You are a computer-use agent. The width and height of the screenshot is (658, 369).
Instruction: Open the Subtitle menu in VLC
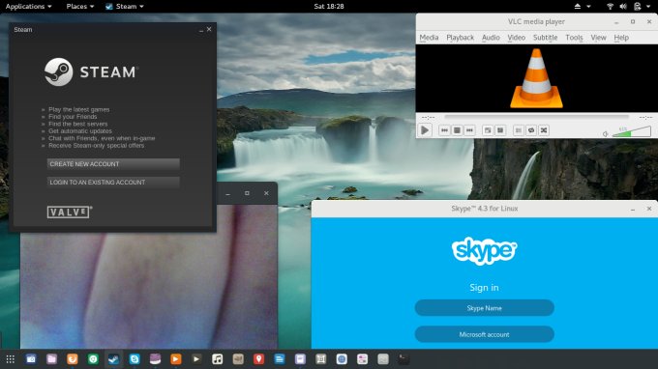pos(545,38)
